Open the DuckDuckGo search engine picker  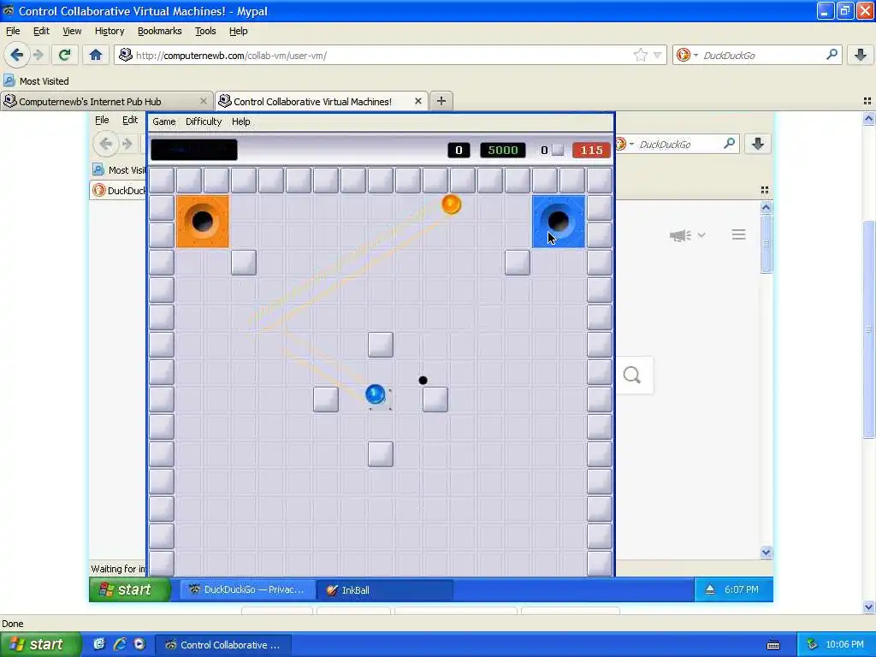tap(687, 55)
